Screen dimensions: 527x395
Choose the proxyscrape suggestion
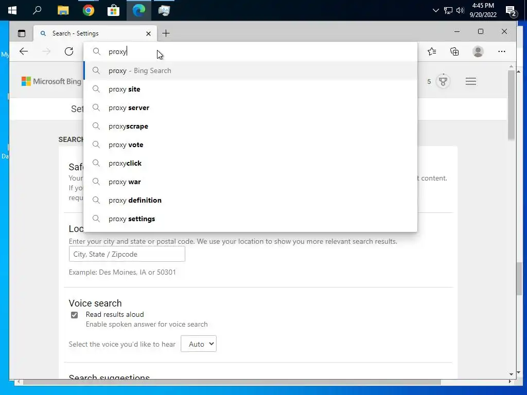point(251,126)
